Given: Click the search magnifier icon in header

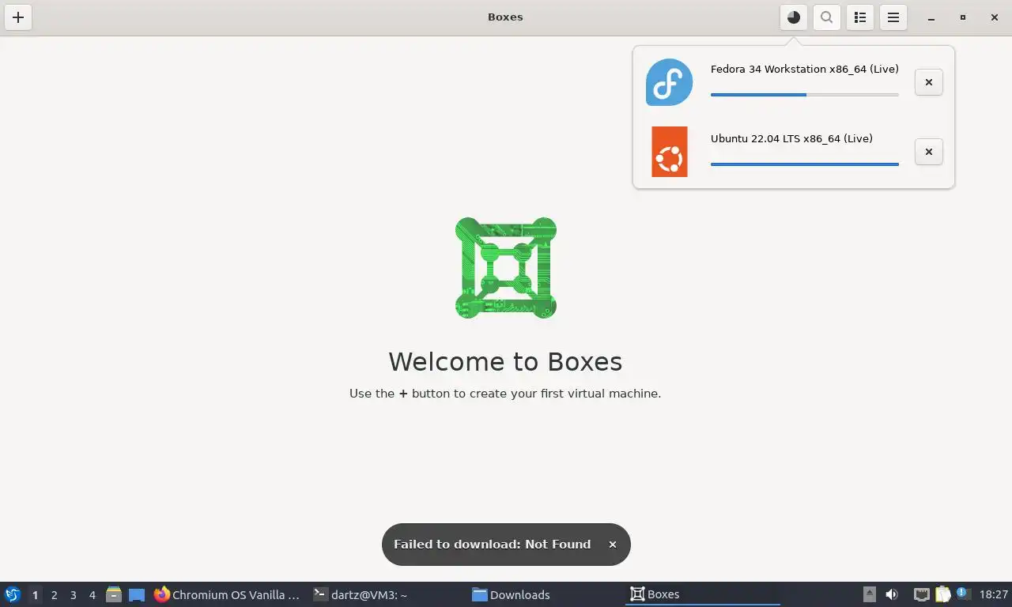Looking at the screenshot, I should pyautogui.click(x=827, y=17).
